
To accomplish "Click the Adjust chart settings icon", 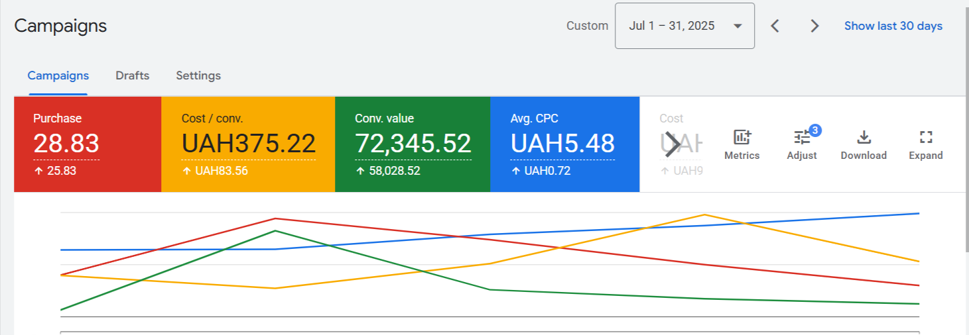I will [x=801, y=145].
